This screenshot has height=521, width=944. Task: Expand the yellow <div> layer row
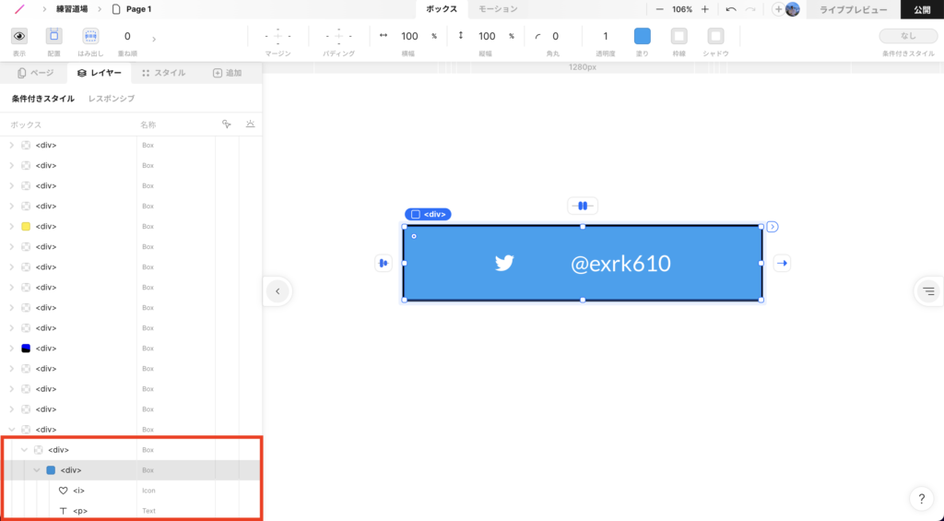(11, 227)
